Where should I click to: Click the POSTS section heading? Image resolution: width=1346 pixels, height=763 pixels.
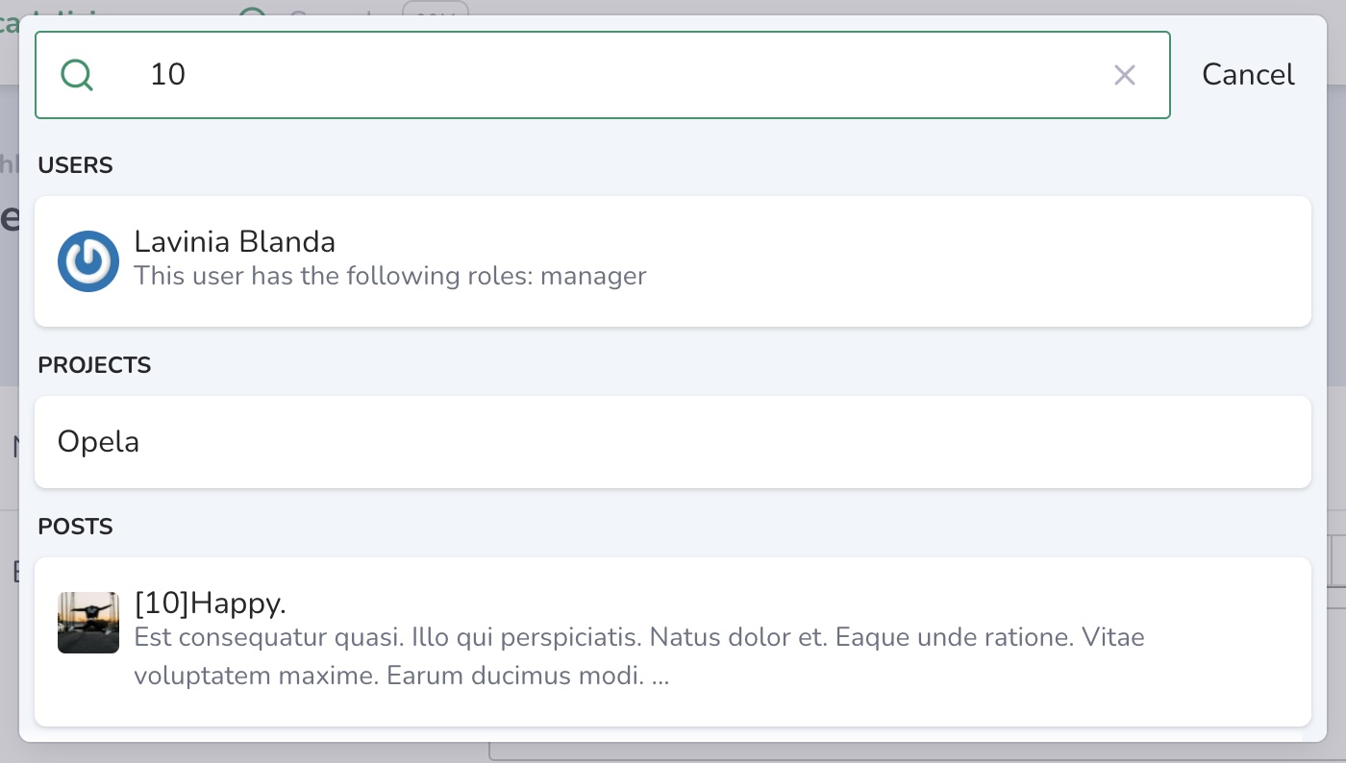76,527
